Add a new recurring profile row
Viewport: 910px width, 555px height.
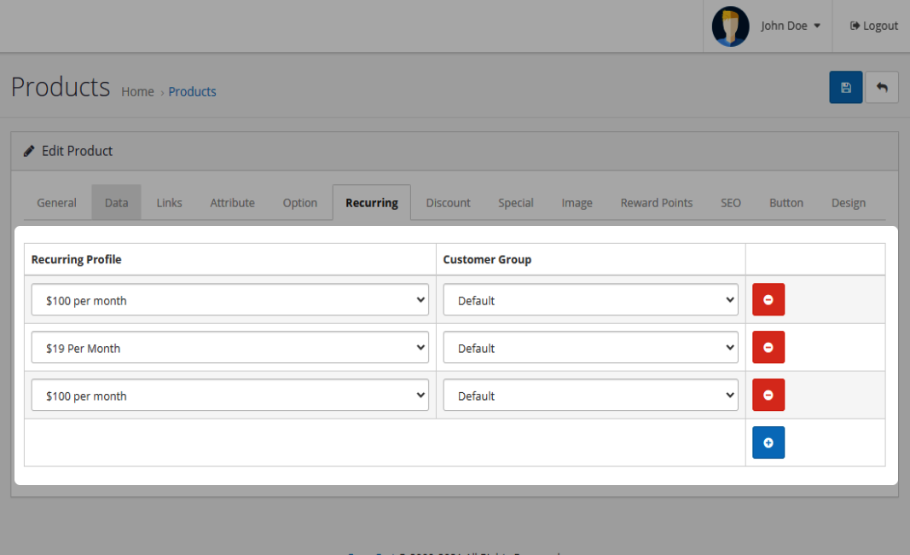coord(768,443)
